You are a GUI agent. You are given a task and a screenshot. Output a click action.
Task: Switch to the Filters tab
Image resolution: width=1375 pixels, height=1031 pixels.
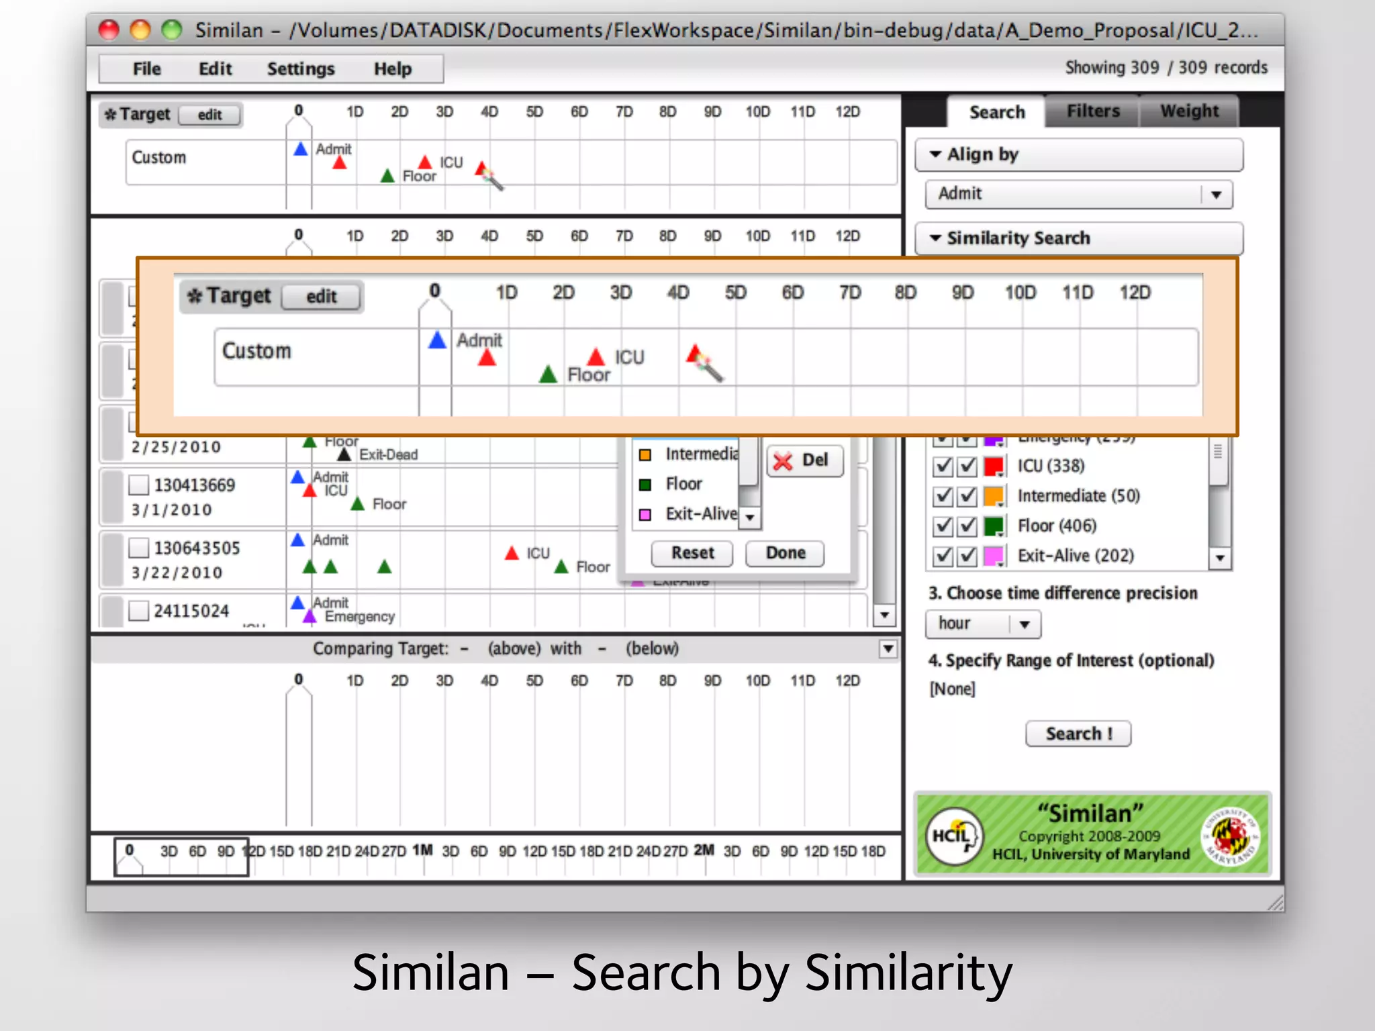[1093, 111]
